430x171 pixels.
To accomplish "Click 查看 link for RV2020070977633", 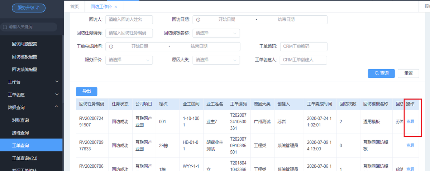I will coord(410,145).
